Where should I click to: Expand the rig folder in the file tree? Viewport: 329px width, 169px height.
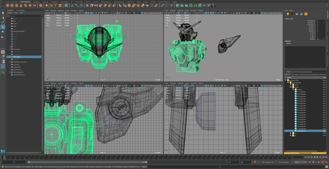pos(291,135)
